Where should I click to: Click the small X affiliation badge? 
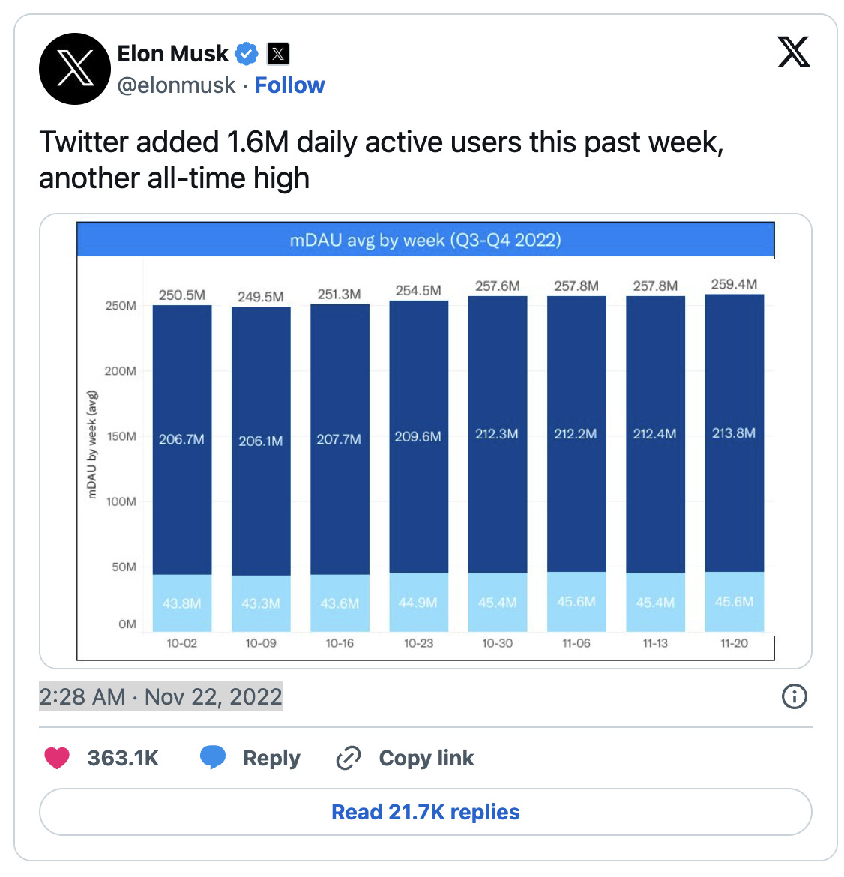tap(278, 54)
